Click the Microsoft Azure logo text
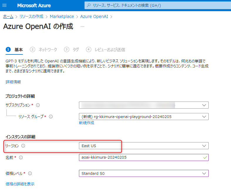 (34, 6)
